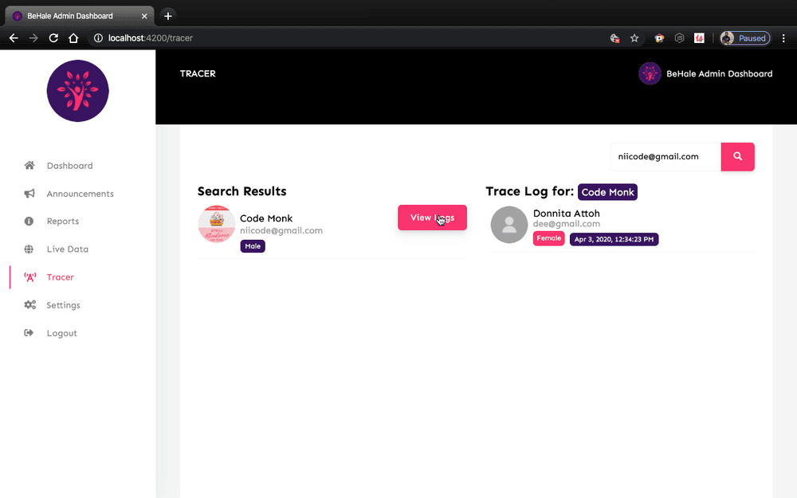
Task: Click Code Monk's profile picture
Action: pos(216,225)
